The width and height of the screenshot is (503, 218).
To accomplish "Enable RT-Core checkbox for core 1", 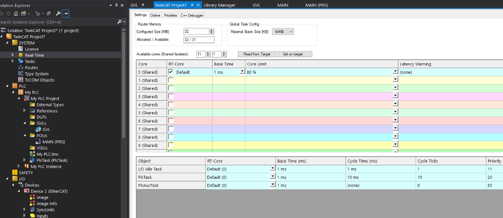I will [x=171, y=80].
